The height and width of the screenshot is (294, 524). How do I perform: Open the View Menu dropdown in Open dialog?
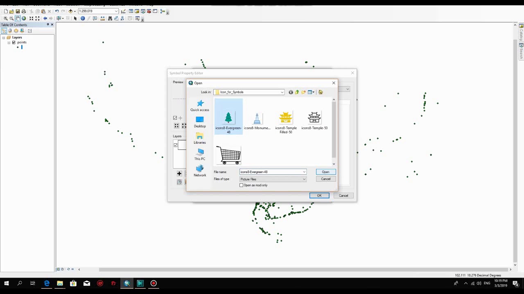tap(311, 92)
